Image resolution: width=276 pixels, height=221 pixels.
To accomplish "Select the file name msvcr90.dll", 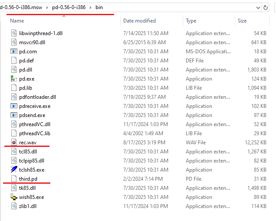I will [32, 42].
